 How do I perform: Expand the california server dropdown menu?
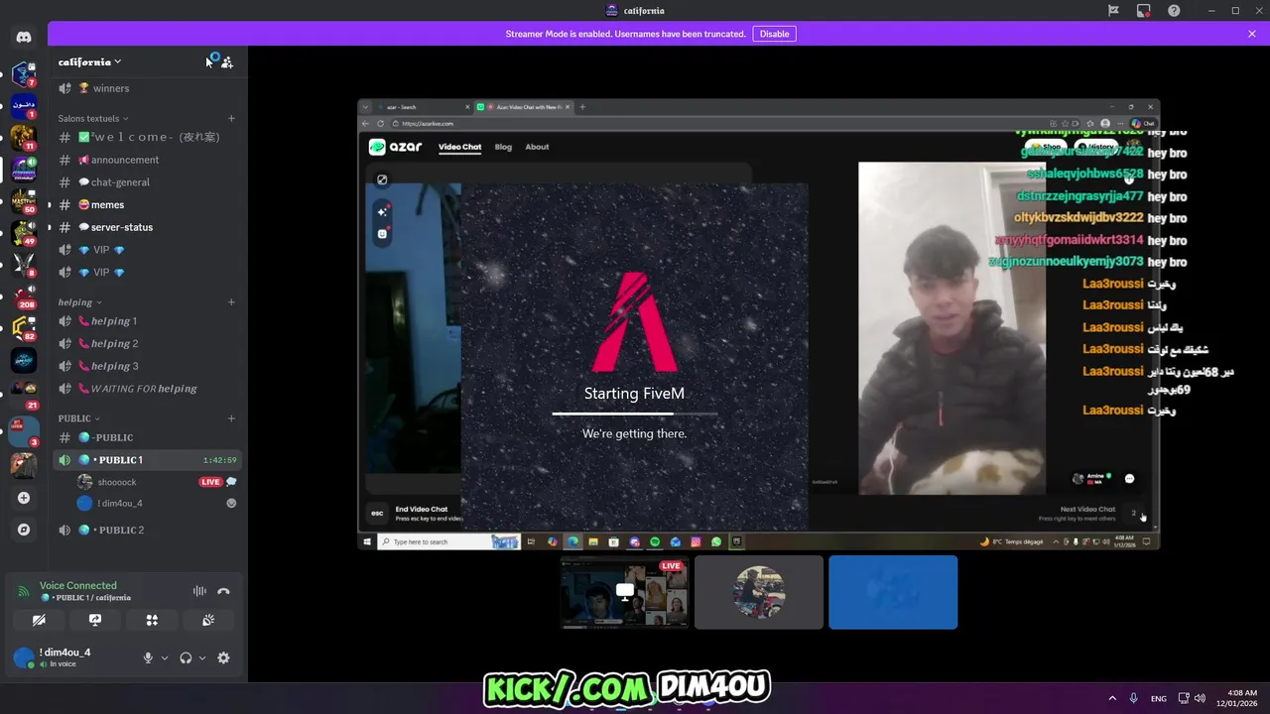point(89,61)
